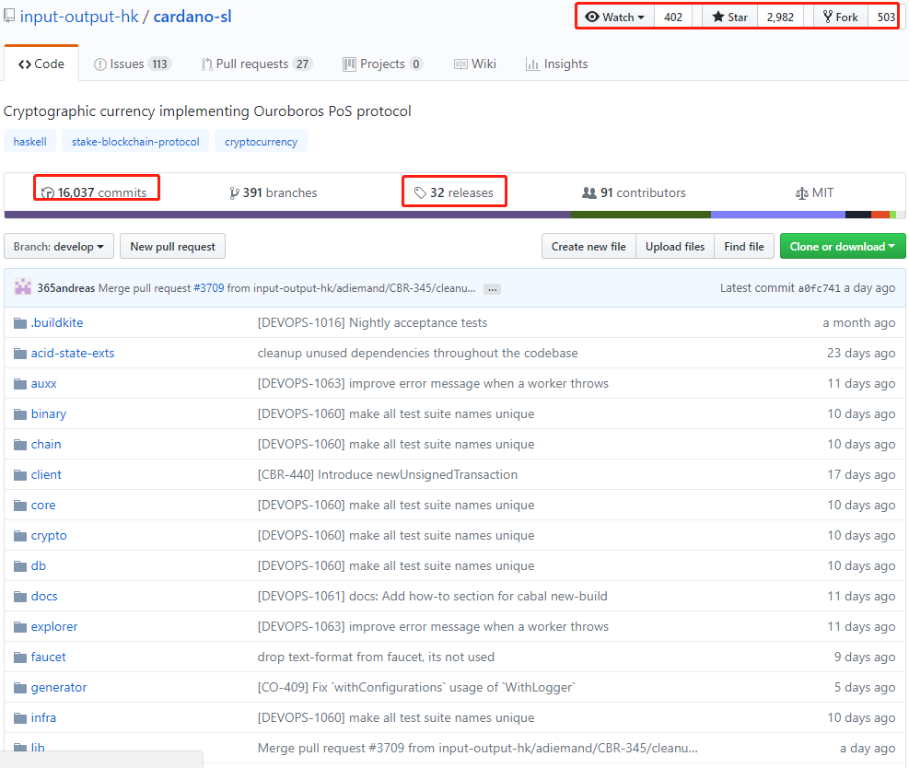Click the auxx folder icon
Image resolution: width=909 pixels, height=768 pixels.
(20, 384)
